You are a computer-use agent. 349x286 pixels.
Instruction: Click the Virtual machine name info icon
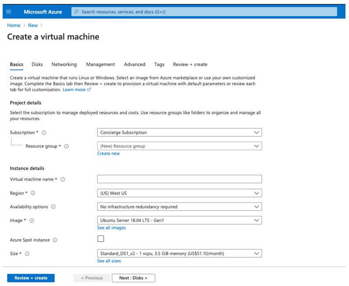pos(63,179)
